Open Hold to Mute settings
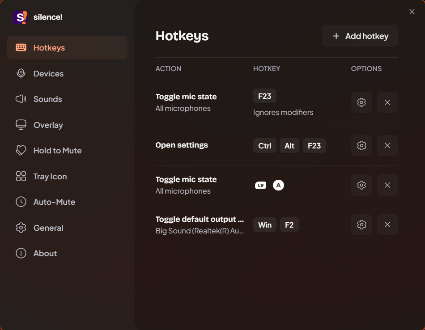 point(67,150)
